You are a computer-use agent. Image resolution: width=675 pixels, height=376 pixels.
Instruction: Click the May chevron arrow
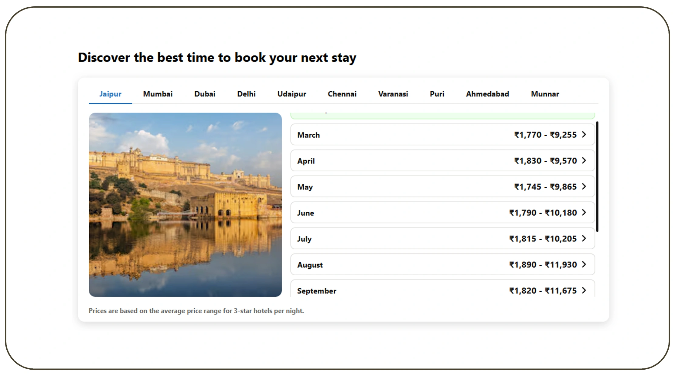584,187
